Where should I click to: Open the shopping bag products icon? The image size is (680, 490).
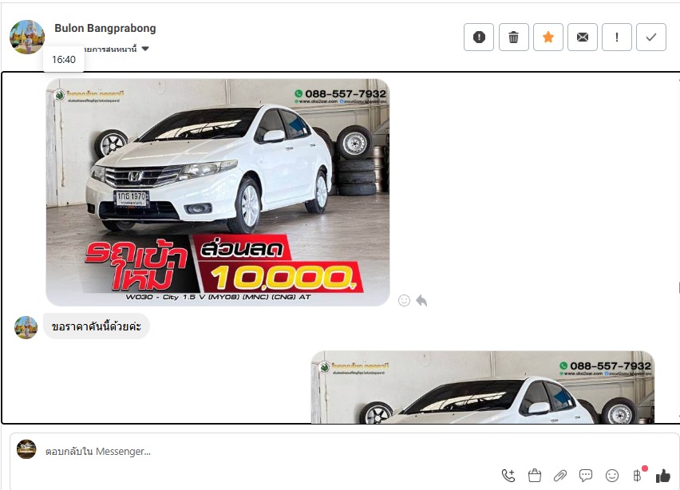coord(535,476)
